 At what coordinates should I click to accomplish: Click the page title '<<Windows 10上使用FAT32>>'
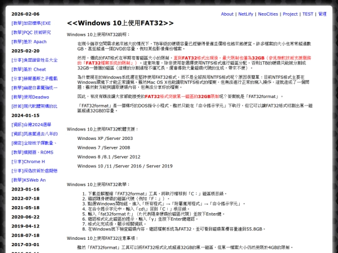[x=120, y=23]
